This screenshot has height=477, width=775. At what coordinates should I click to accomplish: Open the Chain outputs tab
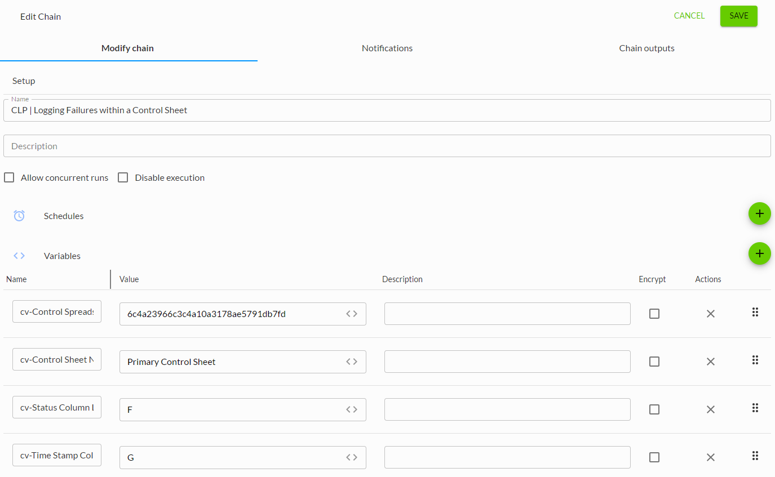646,48
